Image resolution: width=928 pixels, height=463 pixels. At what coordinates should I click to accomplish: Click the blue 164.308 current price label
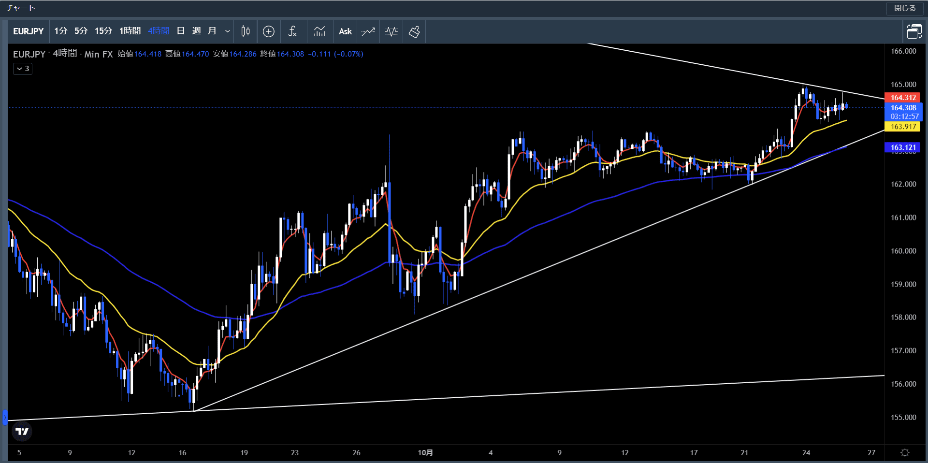[903, 108]
